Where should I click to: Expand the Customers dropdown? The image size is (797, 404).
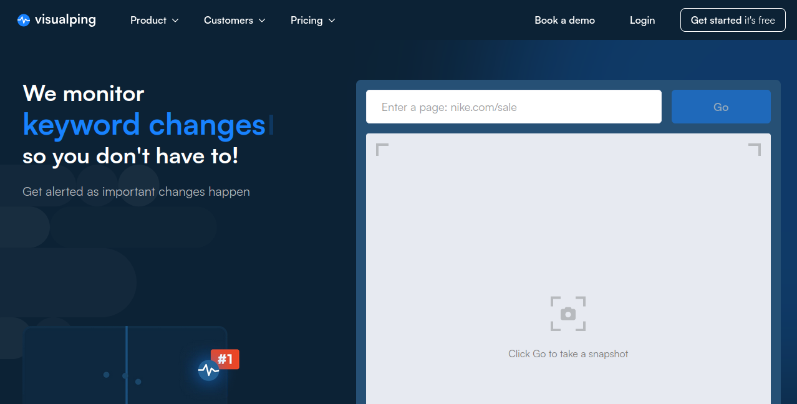(x=234, y=20)
